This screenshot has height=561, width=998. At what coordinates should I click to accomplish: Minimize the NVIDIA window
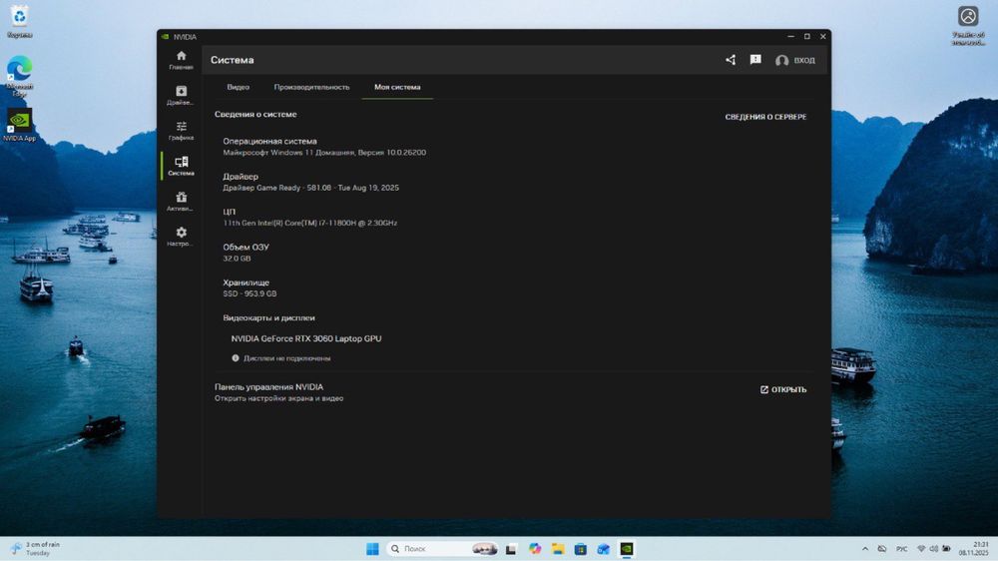point(791,37)
